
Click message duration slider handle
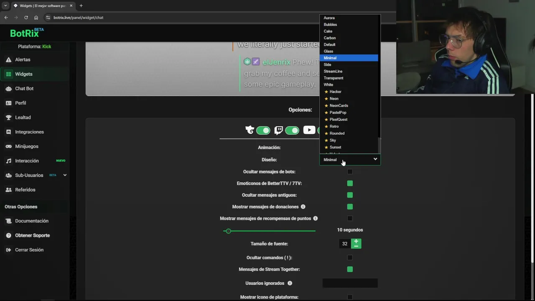click(x=228, y=231)
